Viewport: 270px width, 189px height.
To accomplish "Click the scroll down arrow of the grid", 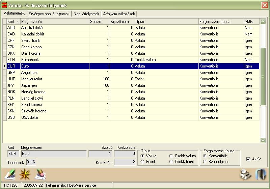I will point(263,140).
